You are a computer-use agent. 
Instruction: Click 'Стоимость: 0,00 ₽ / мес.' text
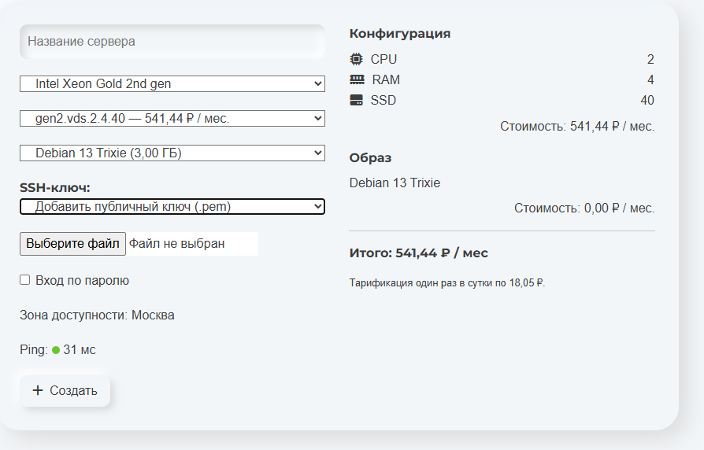tap(584, 208)
